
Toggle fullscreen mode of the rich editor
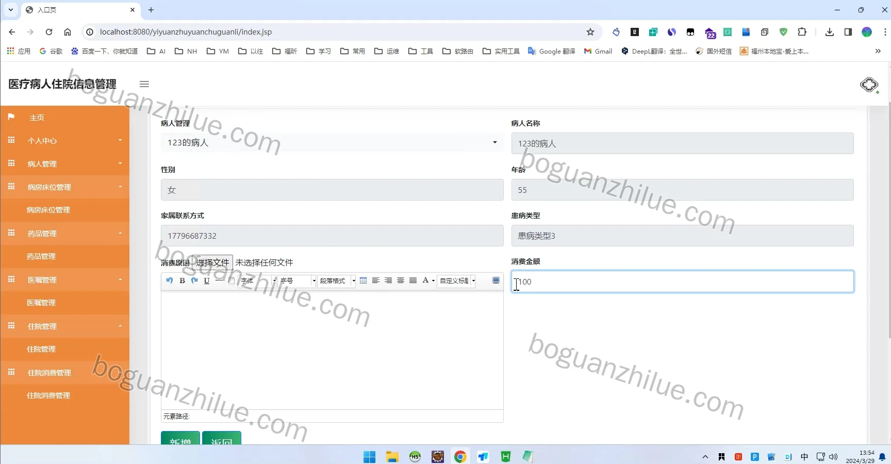[x=496, y=280]
